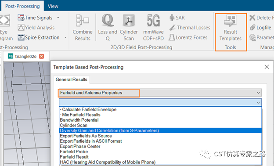Open Result Templates tool

[x=231, y=28]
